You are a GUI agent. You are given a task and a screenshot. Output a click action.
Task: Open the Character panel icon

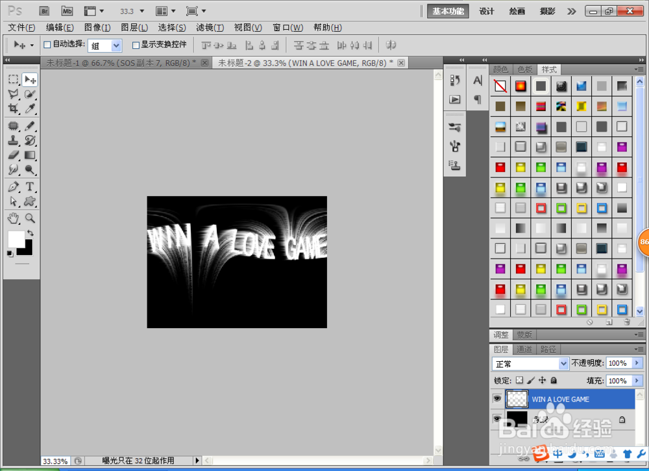point(477,81)
